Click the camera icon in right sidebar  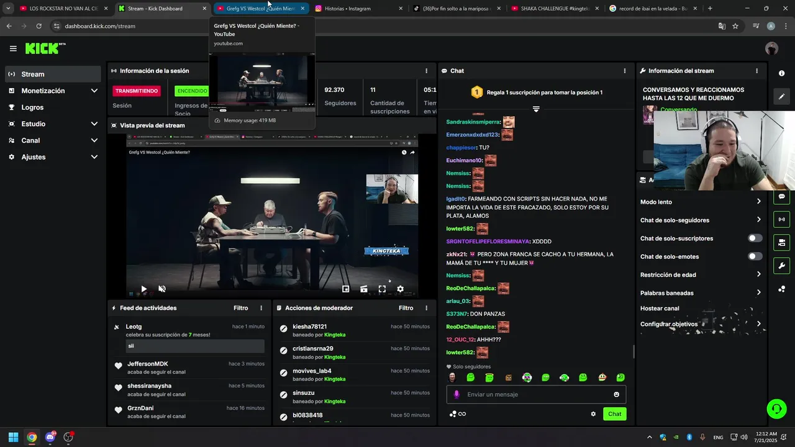point(781,242)
